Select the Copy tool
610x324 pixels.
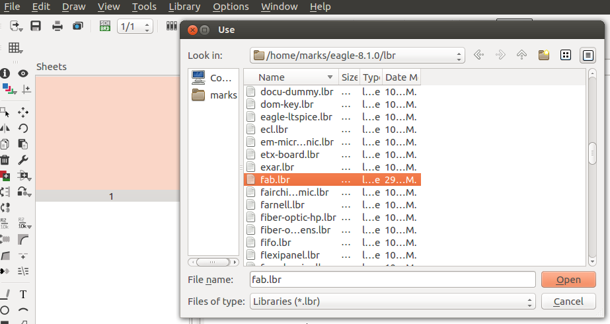[x=5, y=144]
